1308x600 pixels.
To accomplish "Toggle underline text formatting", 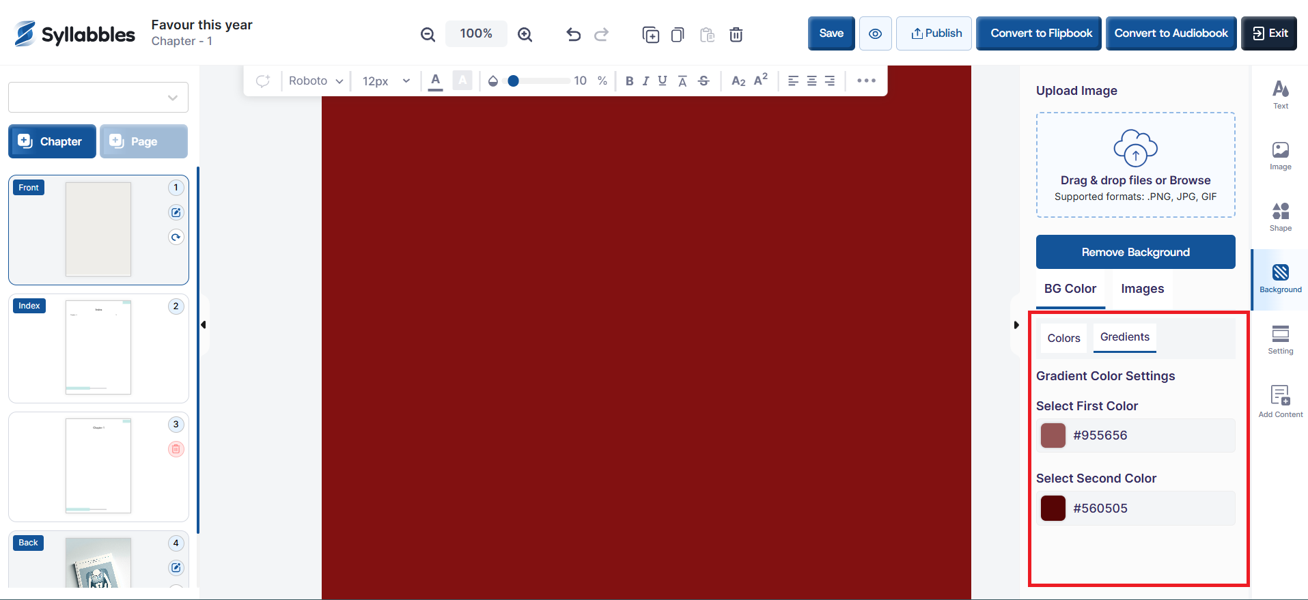I will [x=662, y=81].
